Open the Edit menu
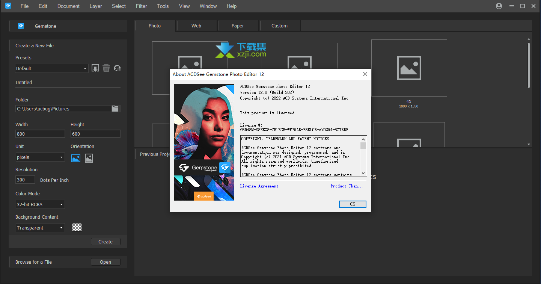 (x=43, y=6)
